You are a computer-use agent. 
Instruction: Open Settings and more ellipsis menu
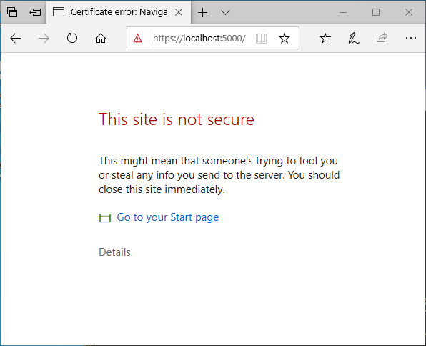410,38
